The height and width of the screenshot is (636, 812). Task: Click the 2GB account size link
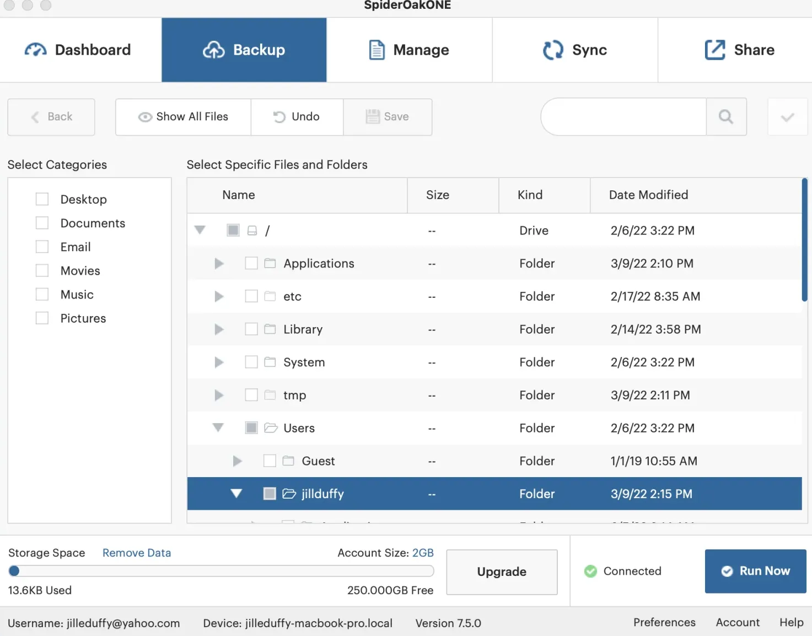[x=423, y=553]
